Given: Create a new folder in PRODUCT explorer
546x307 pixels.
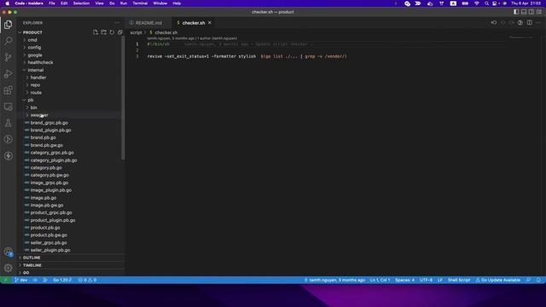Looking at the screenshot, I should [104, 32].
